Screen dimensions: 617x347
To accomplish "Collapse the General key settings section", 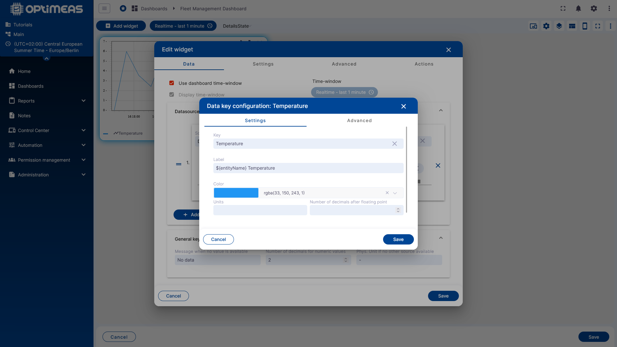I will click(441, 238).
